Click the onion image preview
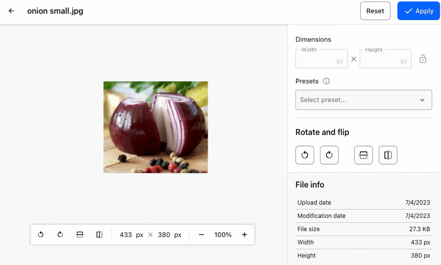Screen dimensions: 441x265 155,127
